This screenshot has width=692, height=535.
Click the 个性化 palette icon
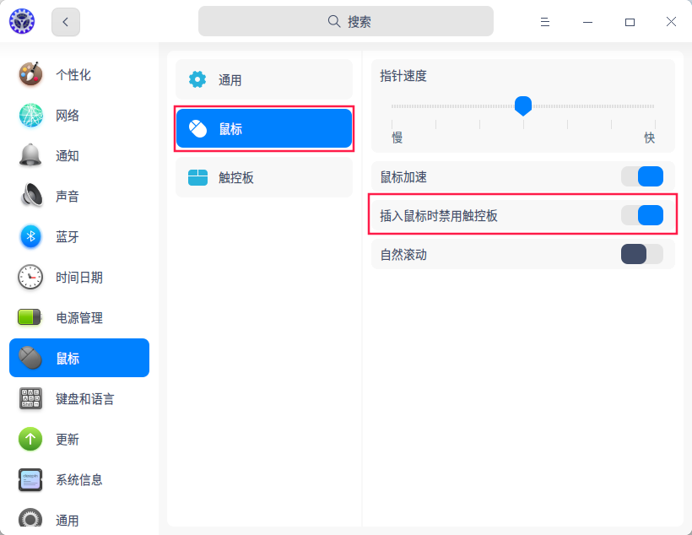(30, 74)
